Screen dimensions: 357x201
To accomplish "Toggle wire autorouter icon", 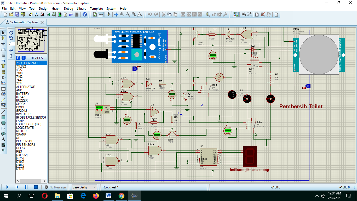I will click(x=236, y=14).
